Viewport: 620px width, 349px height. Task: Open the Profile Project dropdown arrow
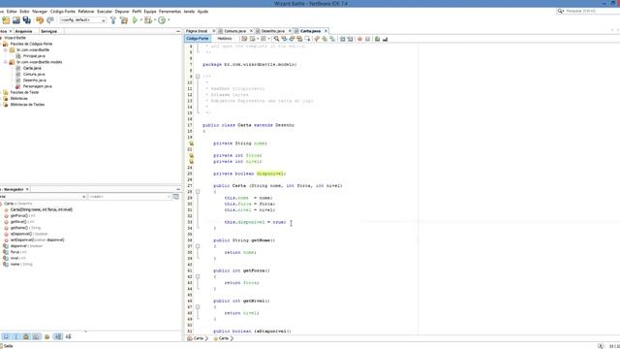coord(169,20)
